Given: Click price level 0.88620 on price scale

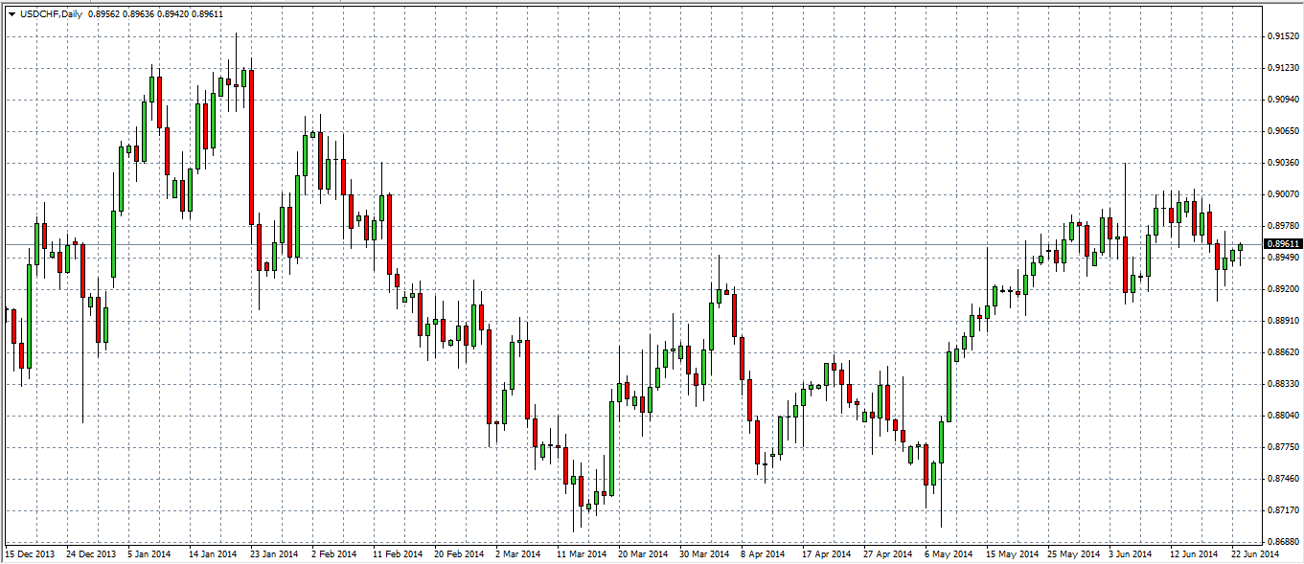Looking at the screenshot, I should pyautogui.click(x=1284, y=352).
